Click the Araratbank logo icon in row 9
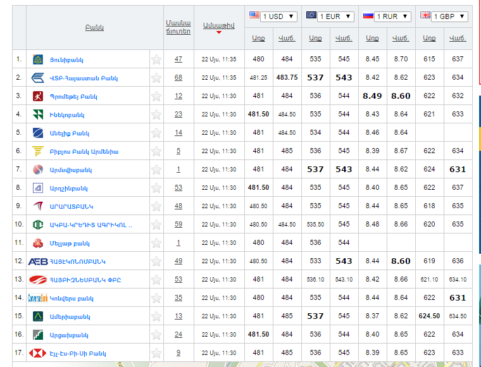481x367 pixels. pyautogui.click(x=38, y=206)
